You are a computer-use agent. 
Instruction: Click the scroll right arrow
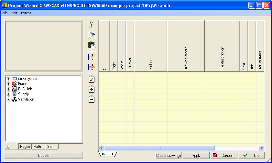click(261, 148)
